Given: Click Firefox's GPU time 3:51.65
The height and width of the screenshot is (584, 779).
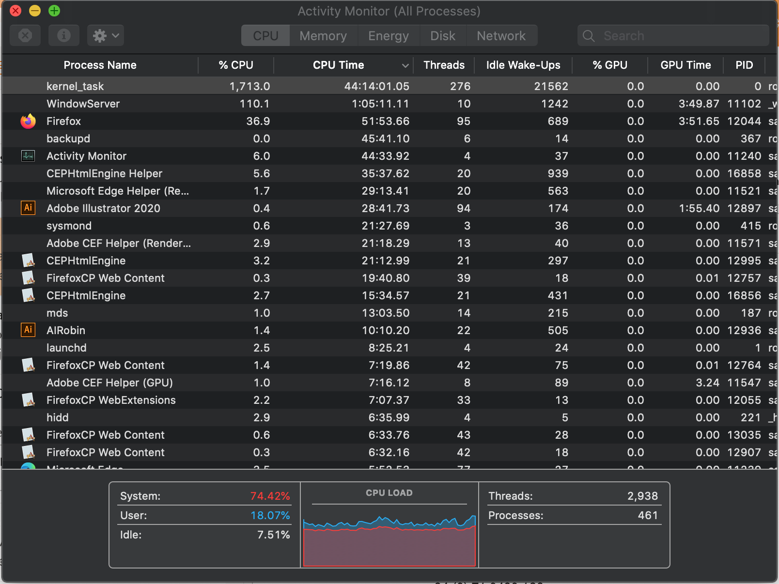Looking at the screenshot, I should [699, 121].
